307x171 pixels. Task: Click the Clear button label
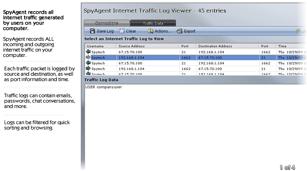pos(131,31)
